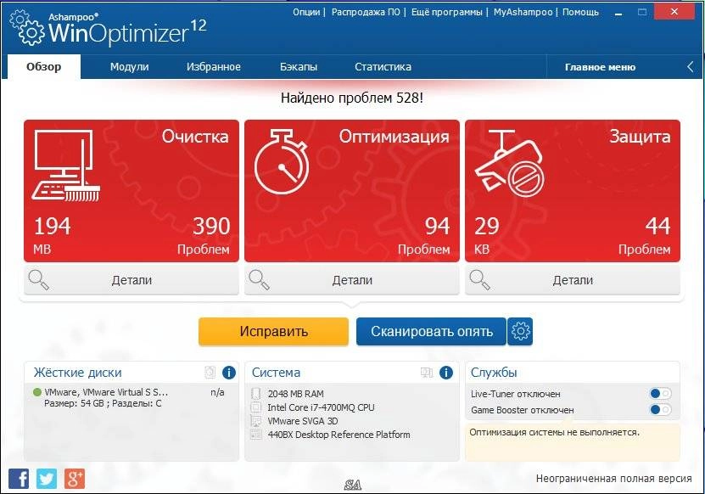Click 'Размер: 54 GB ; Разделы: C' text
This screenshot has width=705, height=494.
click(103, 403)
